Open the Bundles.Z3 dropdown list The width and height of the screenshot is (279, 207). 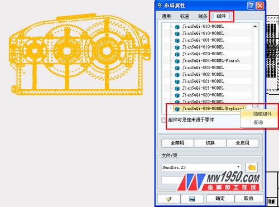coord(238,167)
